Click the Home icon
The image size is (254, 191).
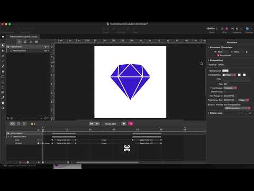[3, 37]
